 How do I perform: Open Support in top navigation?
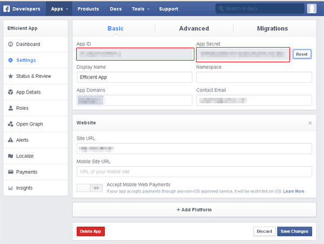click(x=168, y=9)
